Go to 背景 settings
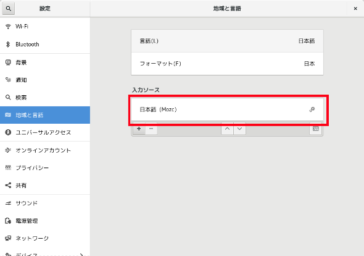 pyautogui.click(x=45, y=62)
